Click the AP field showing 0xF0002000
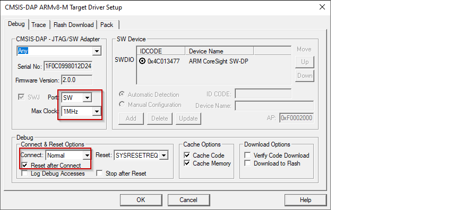 pos(297,118)
